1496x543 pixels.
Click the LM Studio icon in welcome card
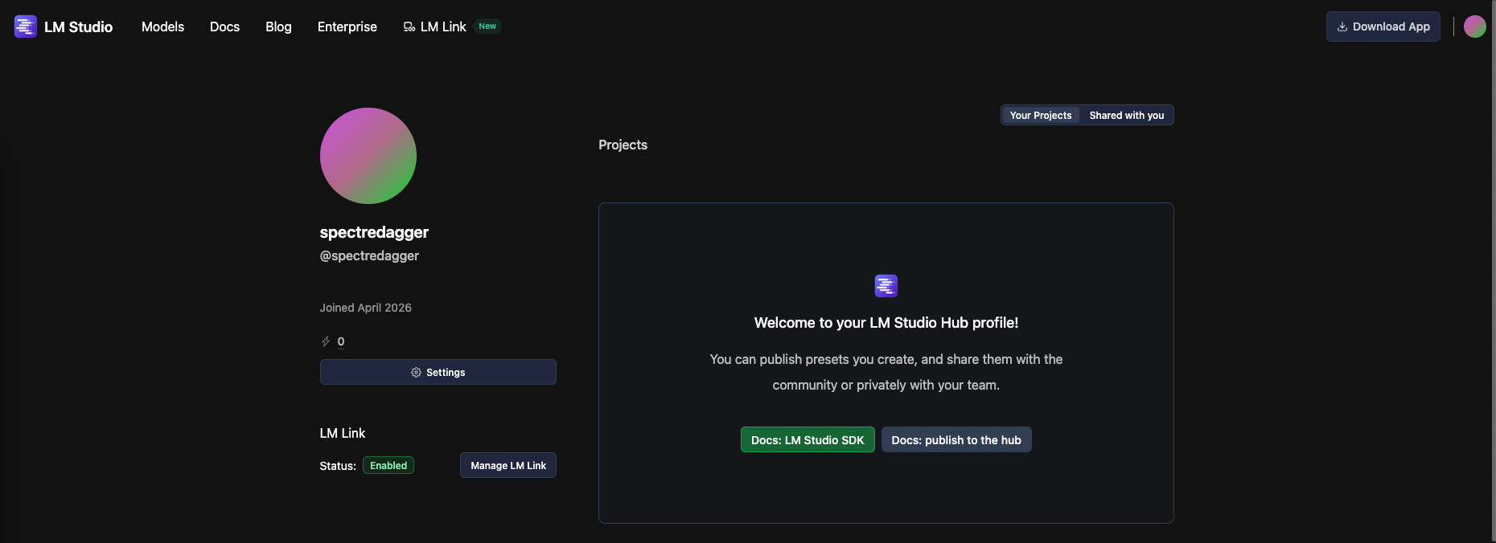pyautogui.click(x=886, y=286)
